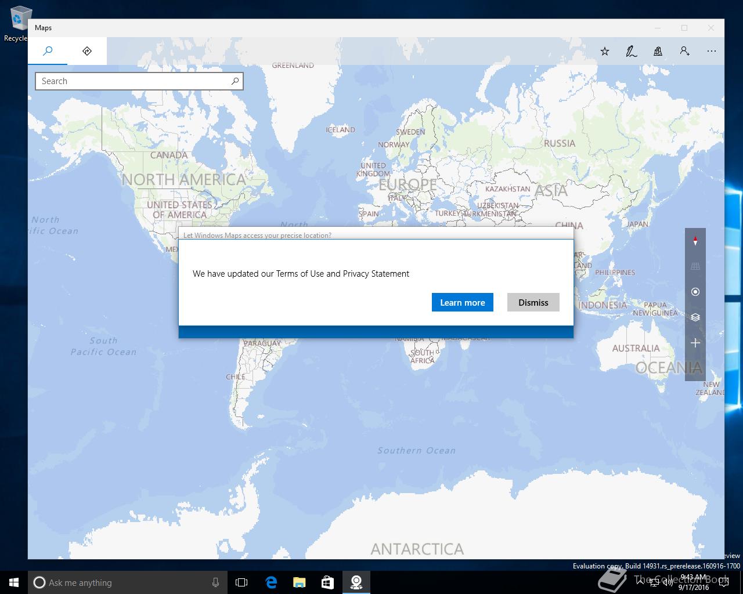The width and height of the screenshot is (743, 594).
Task: Open the map views layers control
Action: pos(695,317)
